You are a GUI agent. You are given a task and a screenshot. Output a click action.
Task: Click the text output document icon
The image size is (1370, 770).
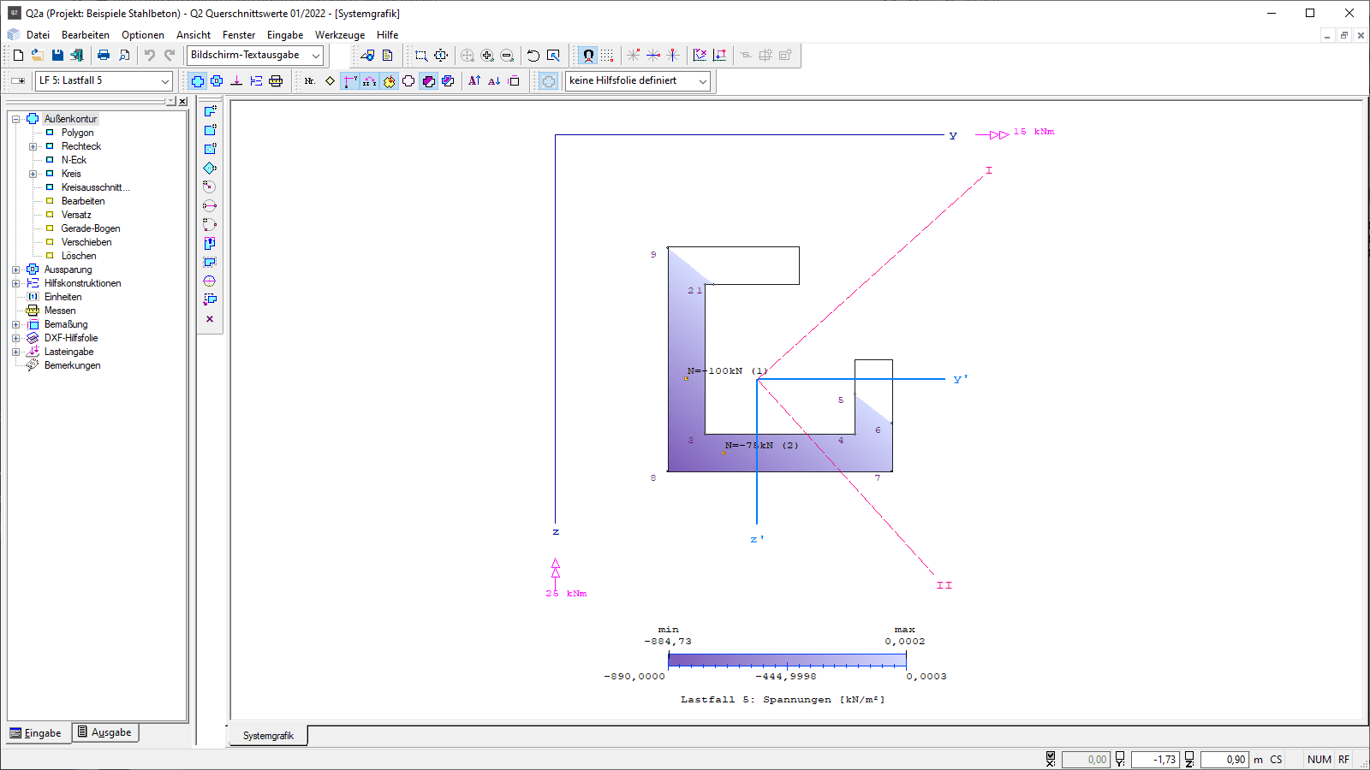point(387,55)
